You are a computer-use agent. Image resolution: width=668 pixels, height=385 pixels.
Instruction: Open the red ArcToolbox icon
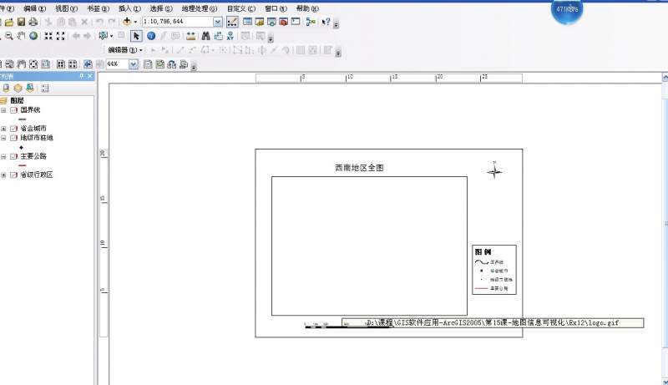tap(283, 22)
